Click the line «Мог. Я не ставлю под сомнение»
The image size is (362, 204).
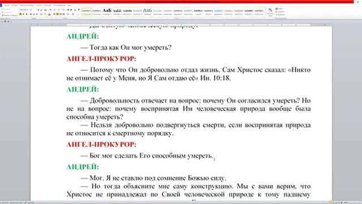point(158,178)
